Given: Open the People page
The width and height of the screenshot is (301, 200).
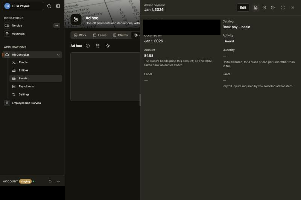Looking at the screenshot, I should point(36,62).
